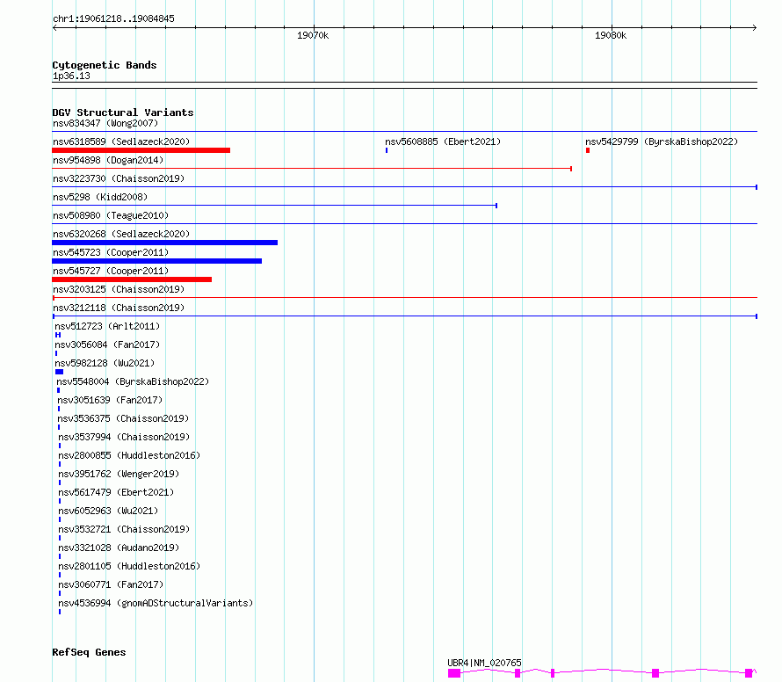Open variant nsv545723 (Cooper2011) label
Screen dimensions: 782x682
111,252
